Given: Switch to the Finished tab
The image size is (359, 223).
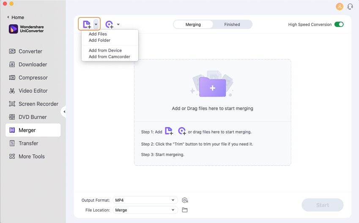Looking at the screenshot, I should pyautogui.click(x=232, y=25).
